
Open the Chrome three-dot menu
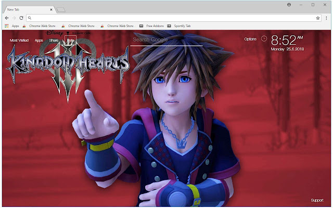(x=326, y=18)
